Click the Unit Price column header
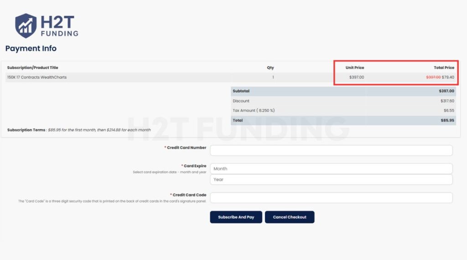The width and height of the screenshot is (467, 260). (x=355, y=68)
